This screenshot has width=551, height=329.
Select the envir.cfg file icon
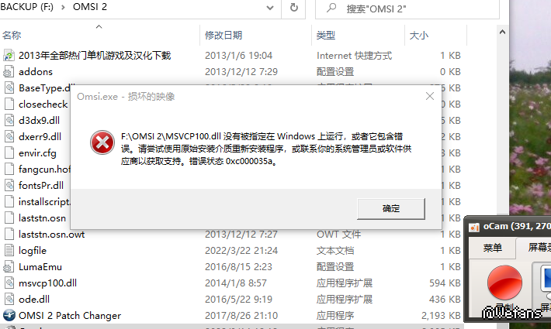coord(9,153)
